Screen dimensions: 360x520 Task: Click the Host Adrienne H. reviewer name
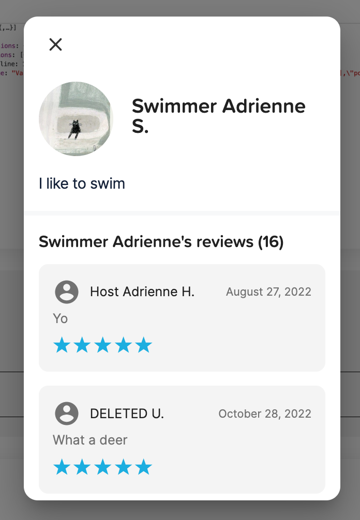click(x=142, y=292)
